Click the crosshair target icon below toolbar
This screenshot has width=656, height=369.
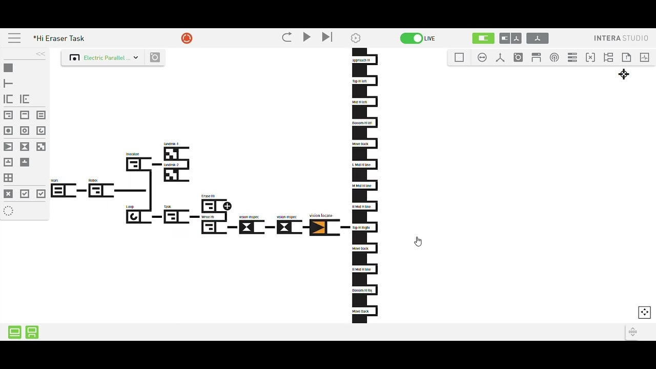[x=624, y=74]
